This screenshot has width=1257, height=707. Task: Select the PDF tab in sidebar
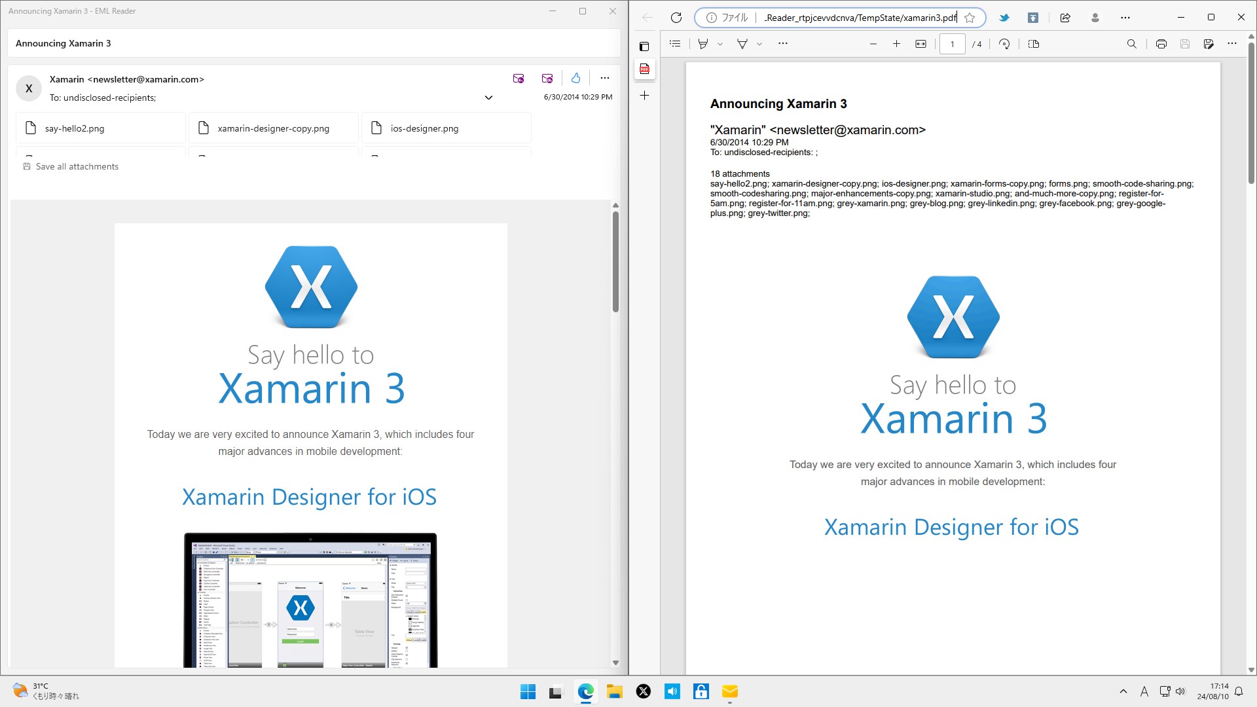[x=644, y=69]
